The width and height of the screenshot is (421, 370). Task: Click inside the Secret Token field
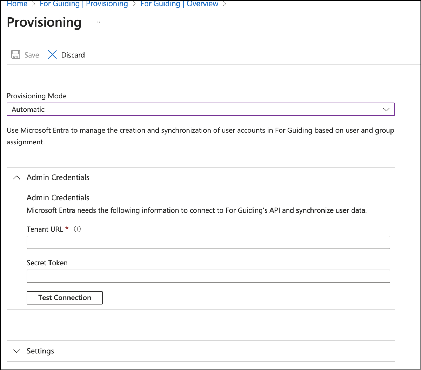(208, 276)
